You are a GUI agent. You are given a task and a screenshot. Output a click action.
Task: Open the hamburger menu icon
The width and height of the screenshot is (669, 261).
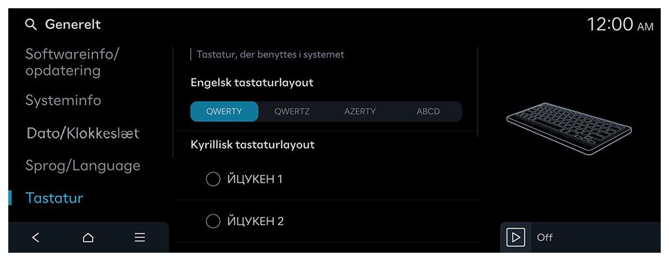click(139, 238)
